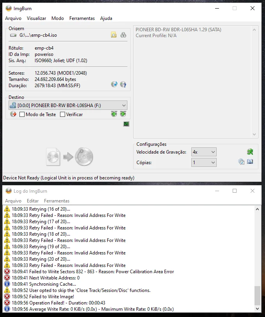
Task: Click the ISO9660; Joliet; UDF (1.02) value
Action: tap(61, 61)
